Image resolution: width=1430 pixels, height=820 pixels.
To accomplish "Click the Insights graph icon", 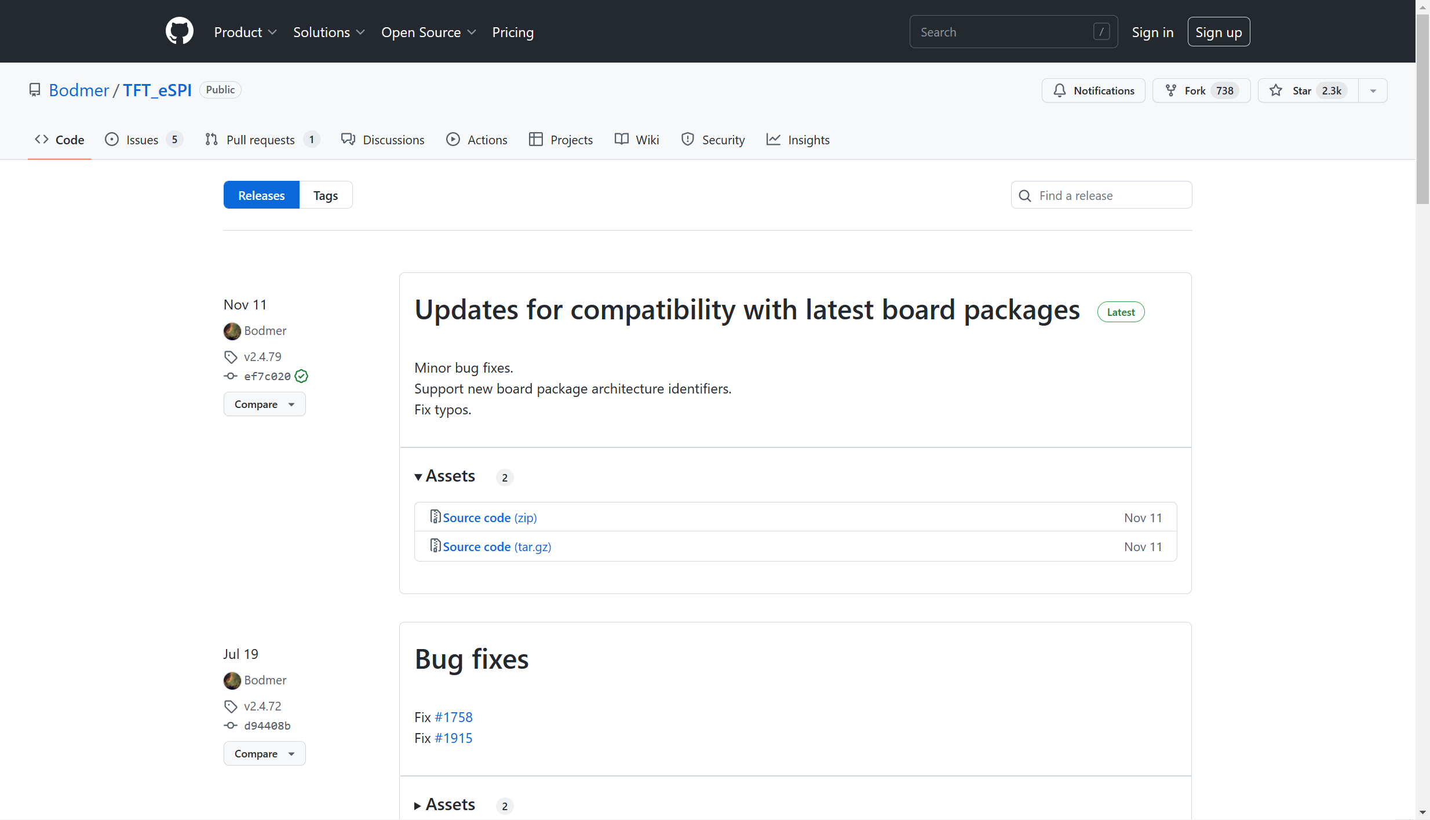I will (774, 140).
